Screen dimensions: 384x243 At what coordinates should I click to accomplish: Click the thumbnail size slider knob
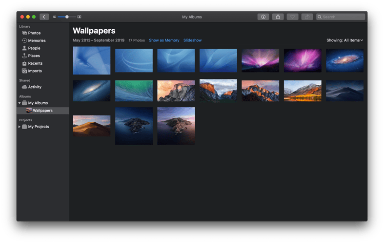coord(67,17)
